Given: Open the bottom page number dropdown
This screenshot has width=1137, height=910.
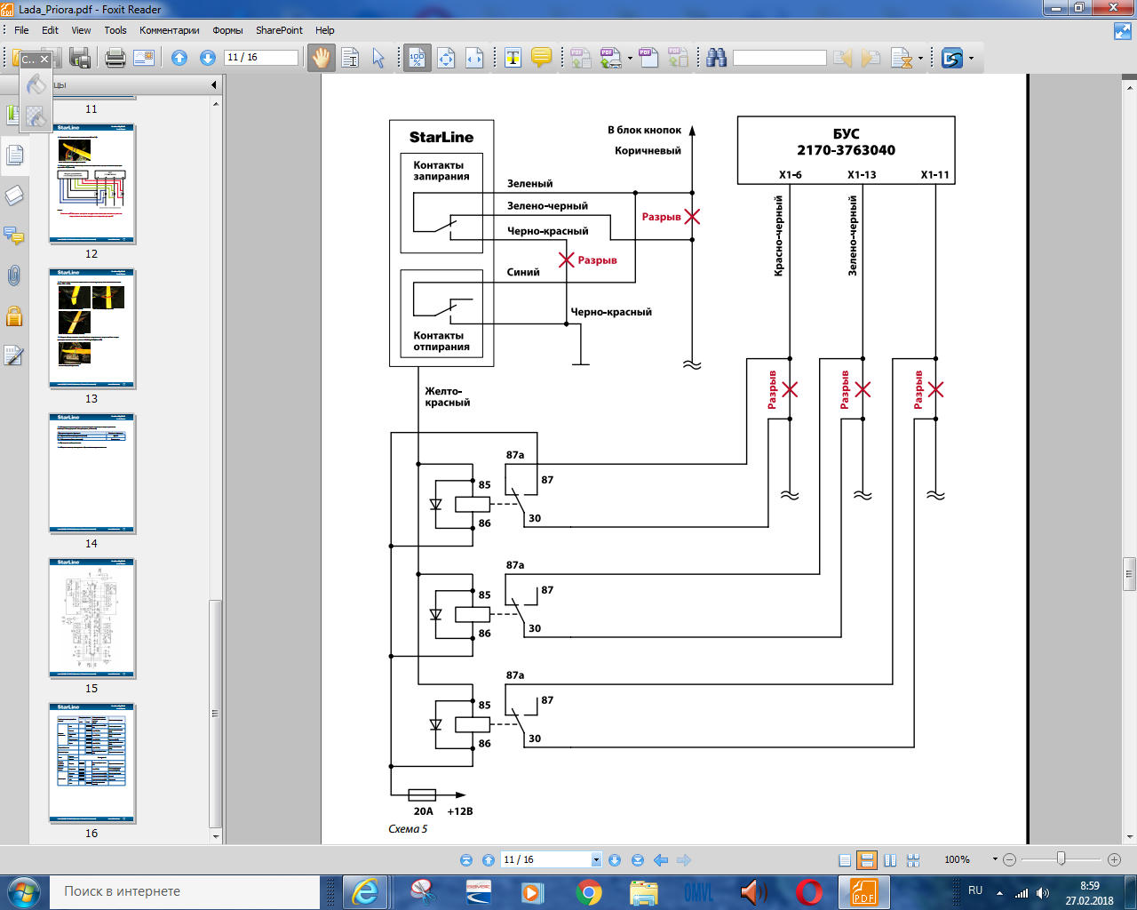Looking at the screenshot, I should 596,860.
